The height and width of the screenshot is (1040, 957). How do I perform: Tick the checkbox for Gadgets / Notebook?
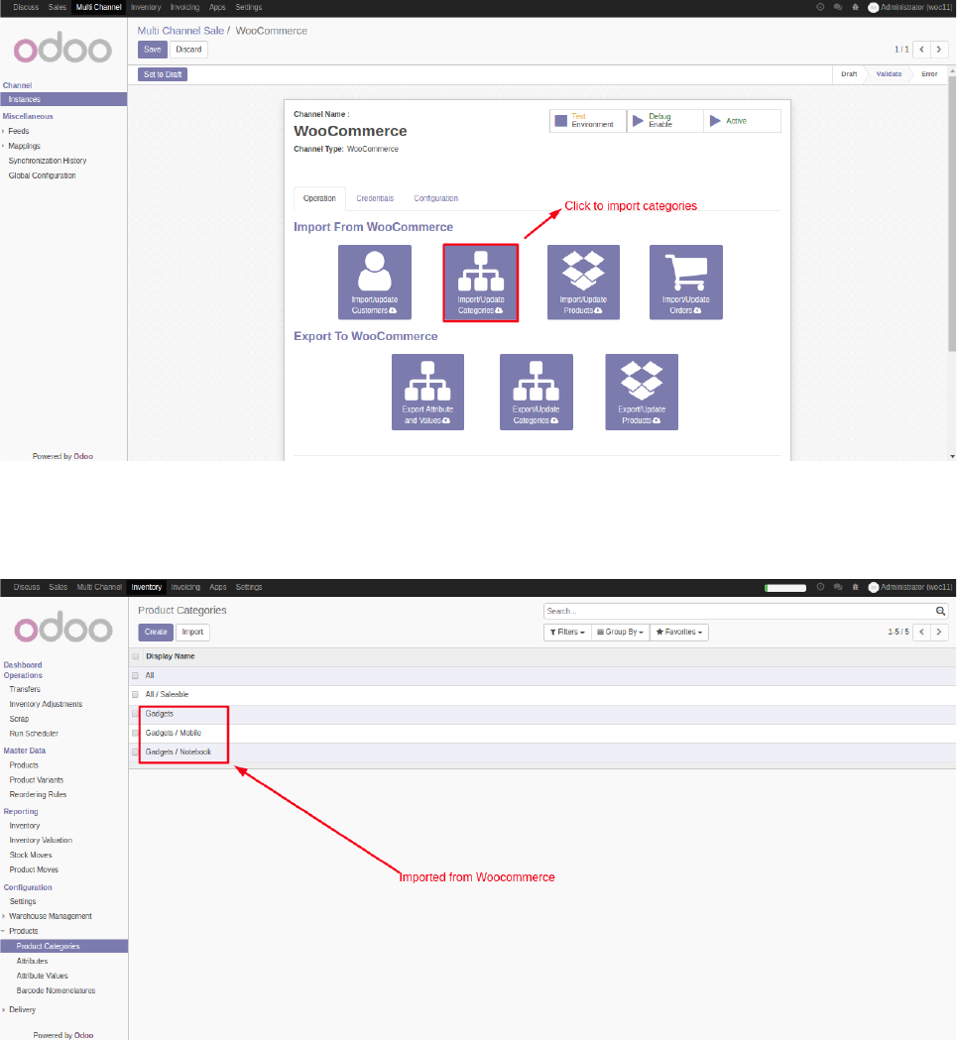pos(136,752)
